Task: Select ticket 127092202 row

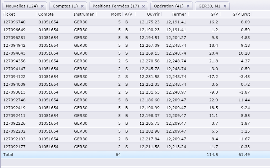Action: point(136,131)
